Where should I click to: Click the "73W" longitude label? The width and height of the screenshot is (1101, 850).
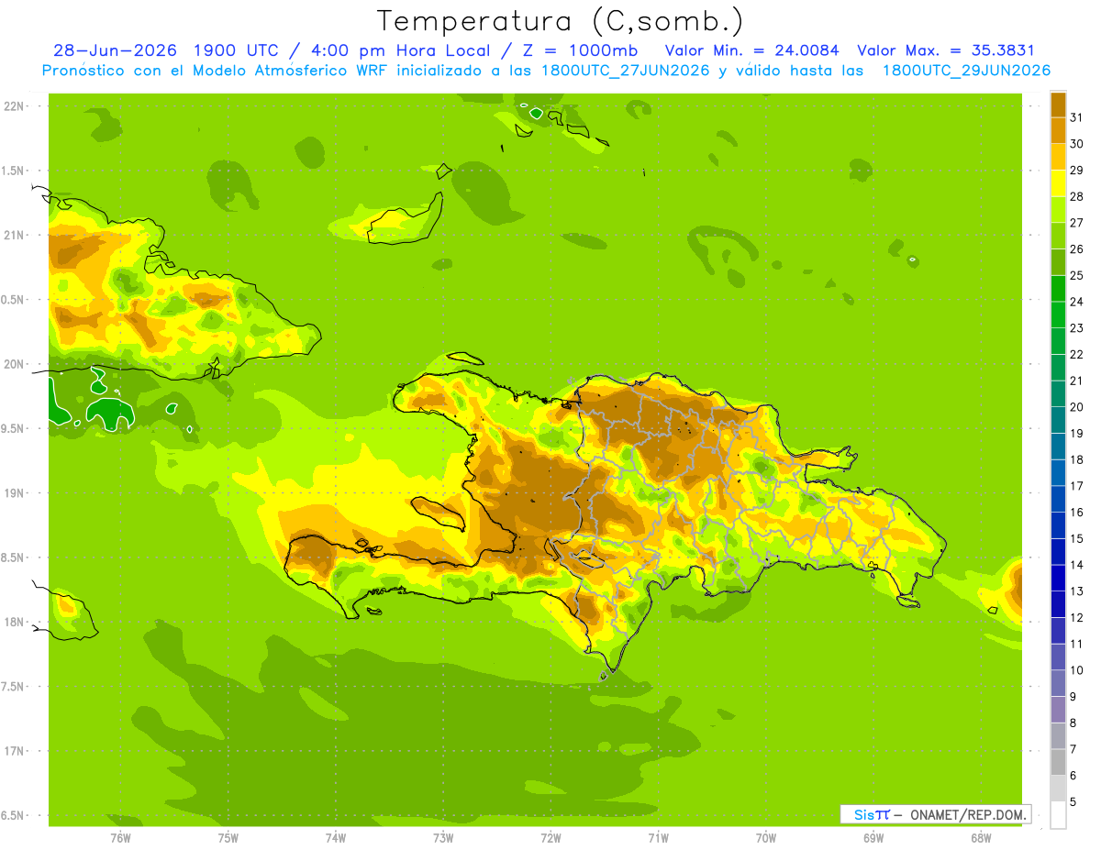coord(443,837)
